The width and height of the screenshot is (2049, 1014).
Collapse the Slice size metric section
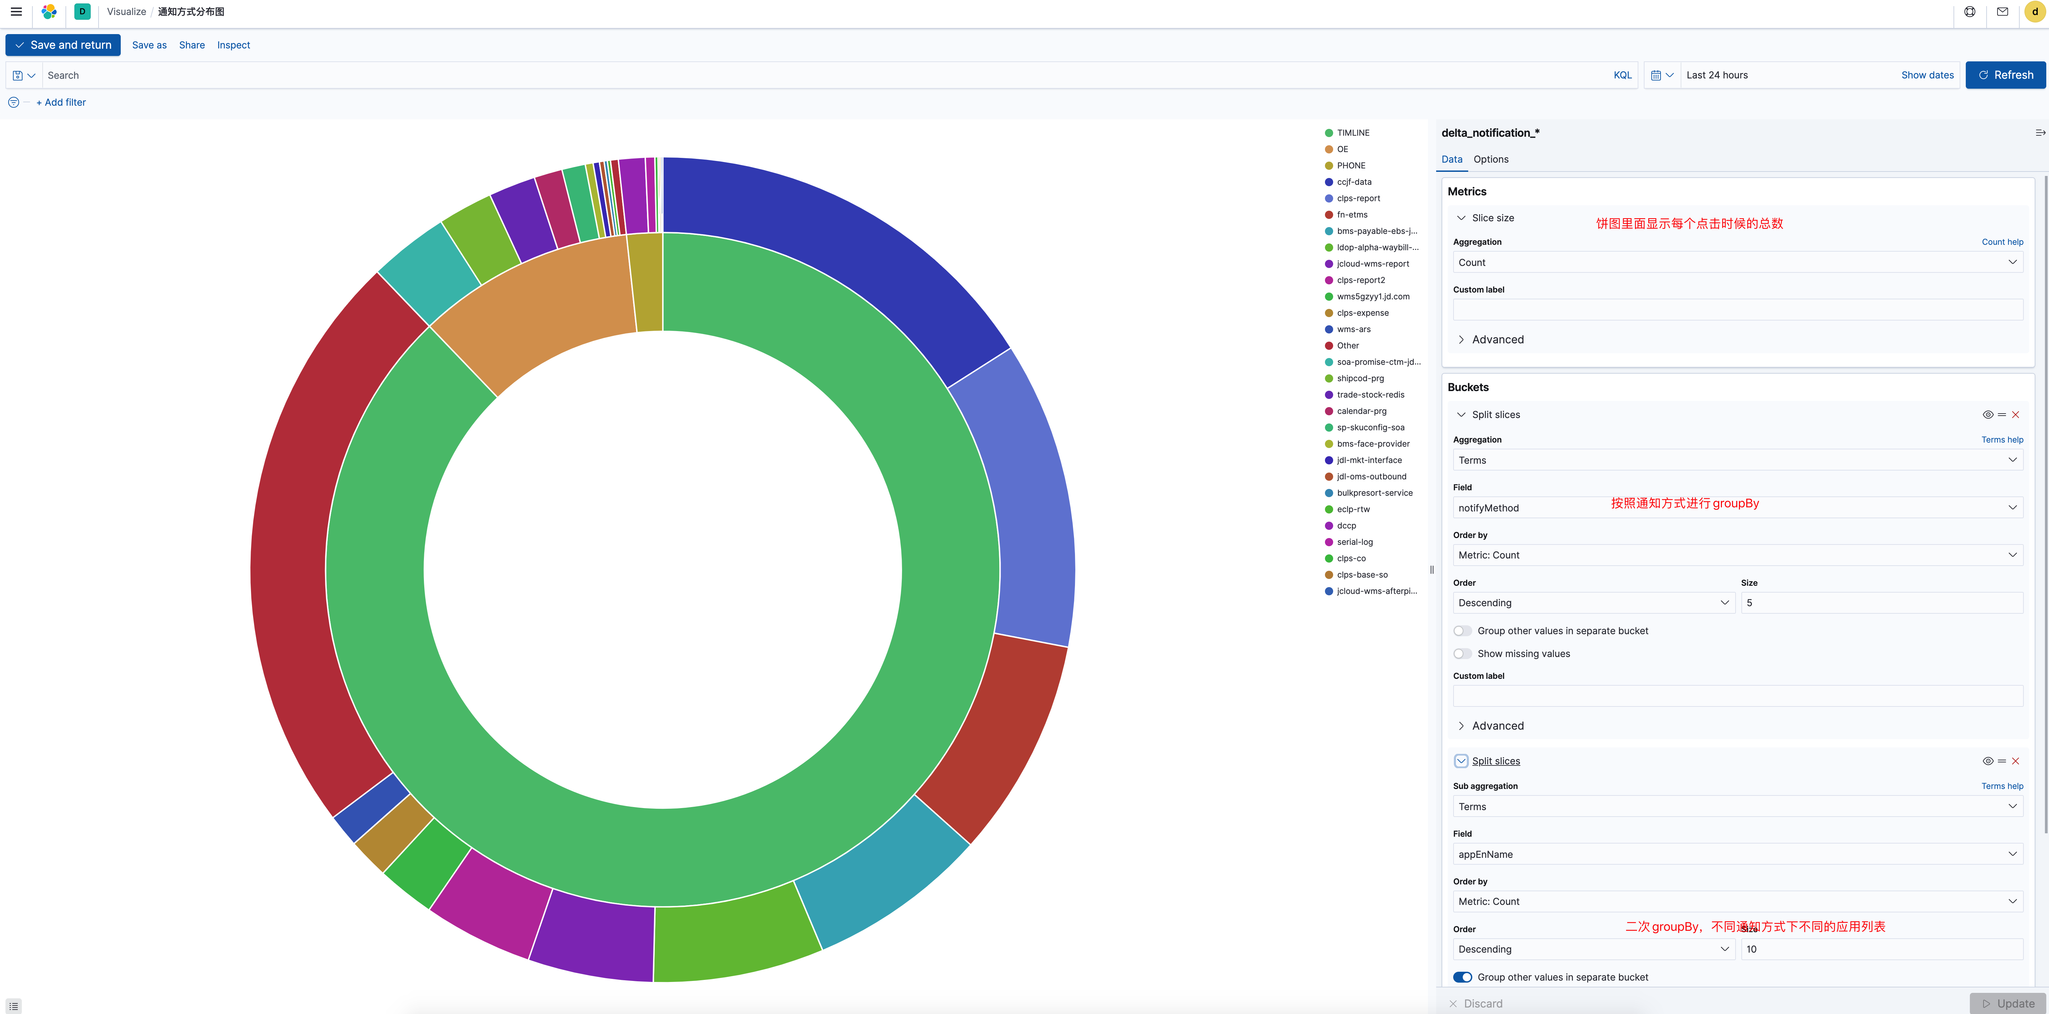tap(1460, 218)
